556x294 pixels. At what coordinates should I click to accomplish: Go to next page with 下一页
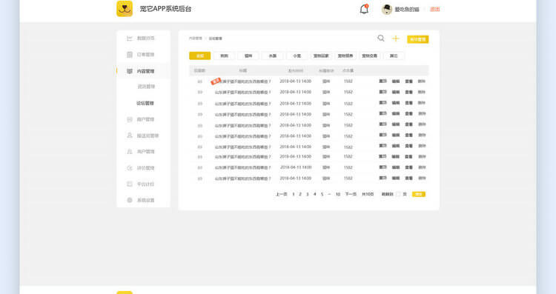pyautogui.click(x=351, y=194)
